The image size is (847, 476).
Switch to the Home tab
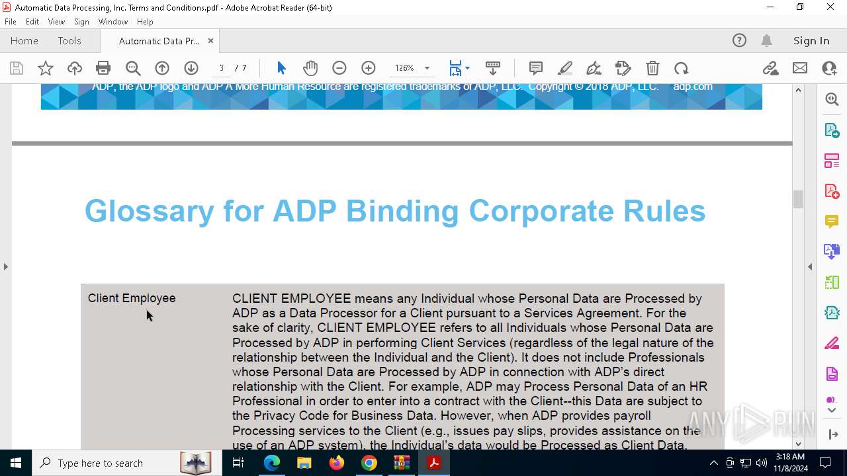point(24,40)
